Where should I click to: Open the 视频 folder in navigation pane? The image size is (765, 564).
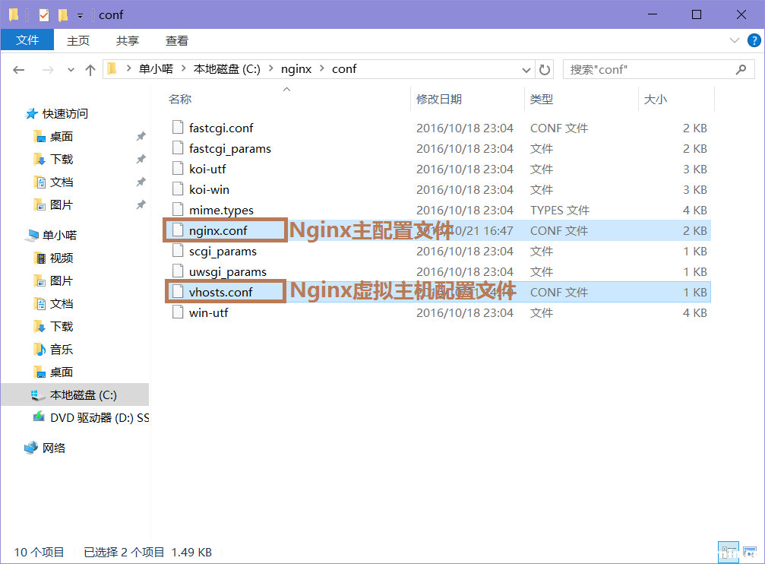pyautogui.click(x=61, y=258)
